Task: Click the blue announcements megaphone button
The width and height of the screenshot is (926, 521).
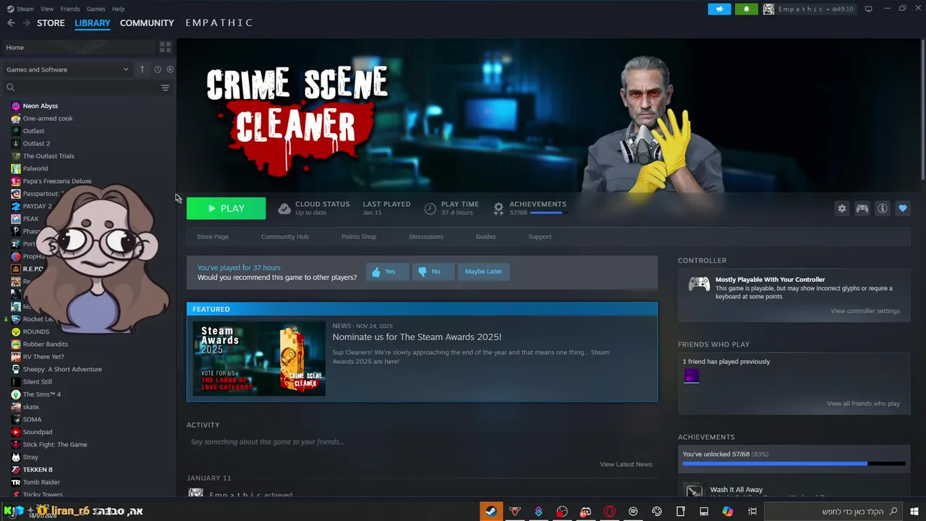Action: click(719, 9)
